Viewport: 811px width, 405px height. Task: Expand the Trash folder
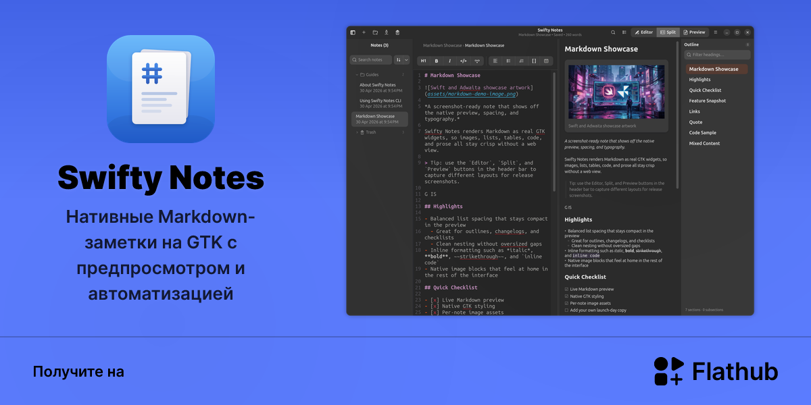click(356, 132)
